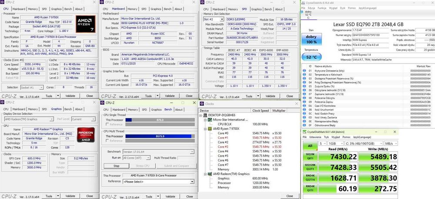Click Close button in the Clocks window

click(289, 196)
